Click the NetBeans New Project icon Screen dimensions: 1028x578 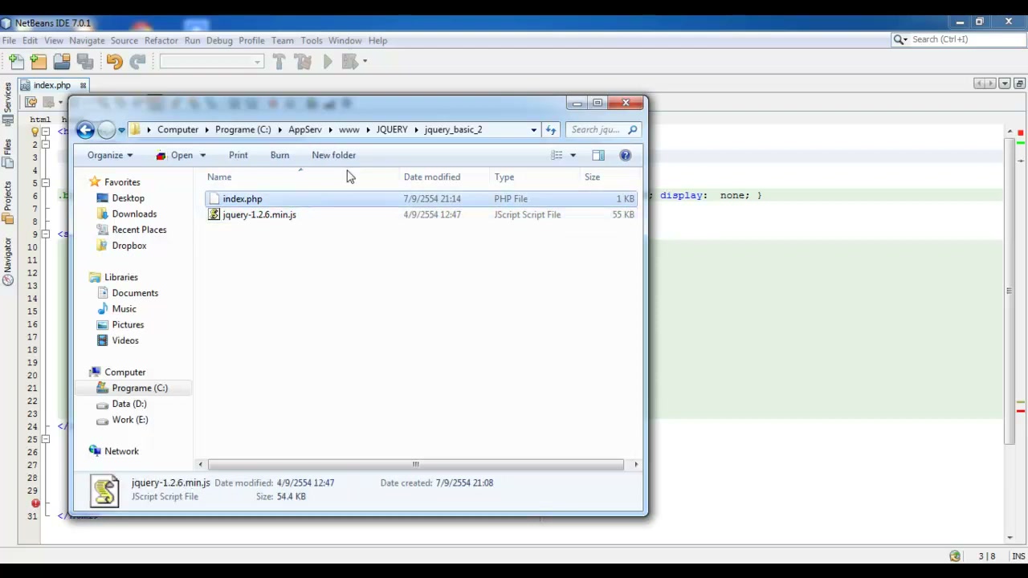pyautogui.click(x=39, y=61)
